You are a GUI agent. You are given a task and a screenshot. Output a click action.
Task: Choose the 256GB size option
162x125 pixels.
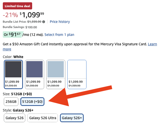[x=11, y=102]
